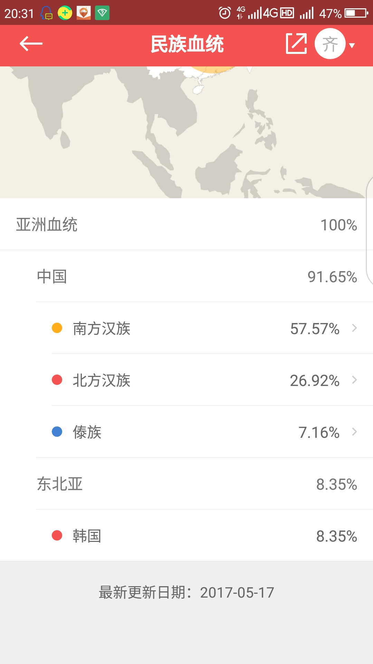This screenshot has width=373, height=664.
Task: Expand 傣族 details chevron
Action: coord(354,432)
